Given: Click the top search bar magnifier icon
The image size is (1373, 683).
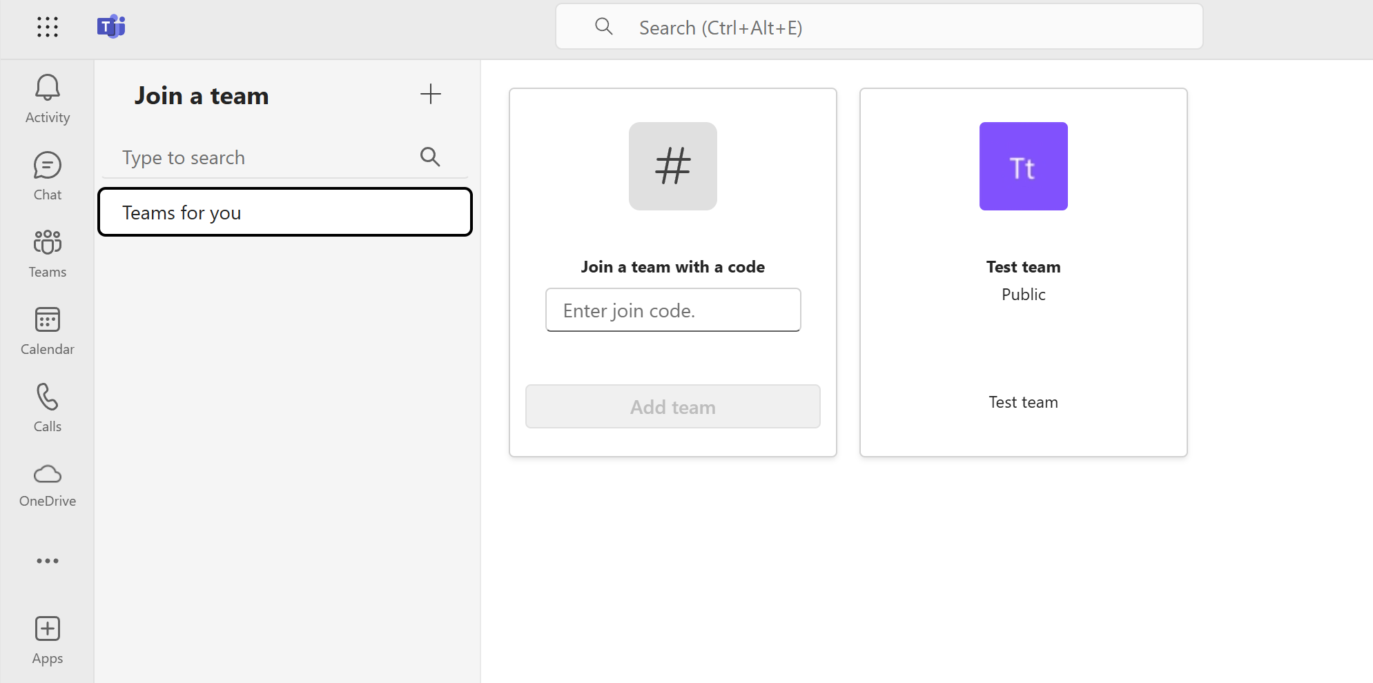Looking at the screenshot, I should pyautogui.click(x=604, y=27).
